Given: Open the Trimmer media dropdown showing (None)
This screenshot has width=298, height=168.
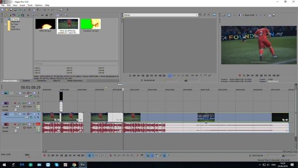Looking at the screenshot, I should (x=161, y=15).
